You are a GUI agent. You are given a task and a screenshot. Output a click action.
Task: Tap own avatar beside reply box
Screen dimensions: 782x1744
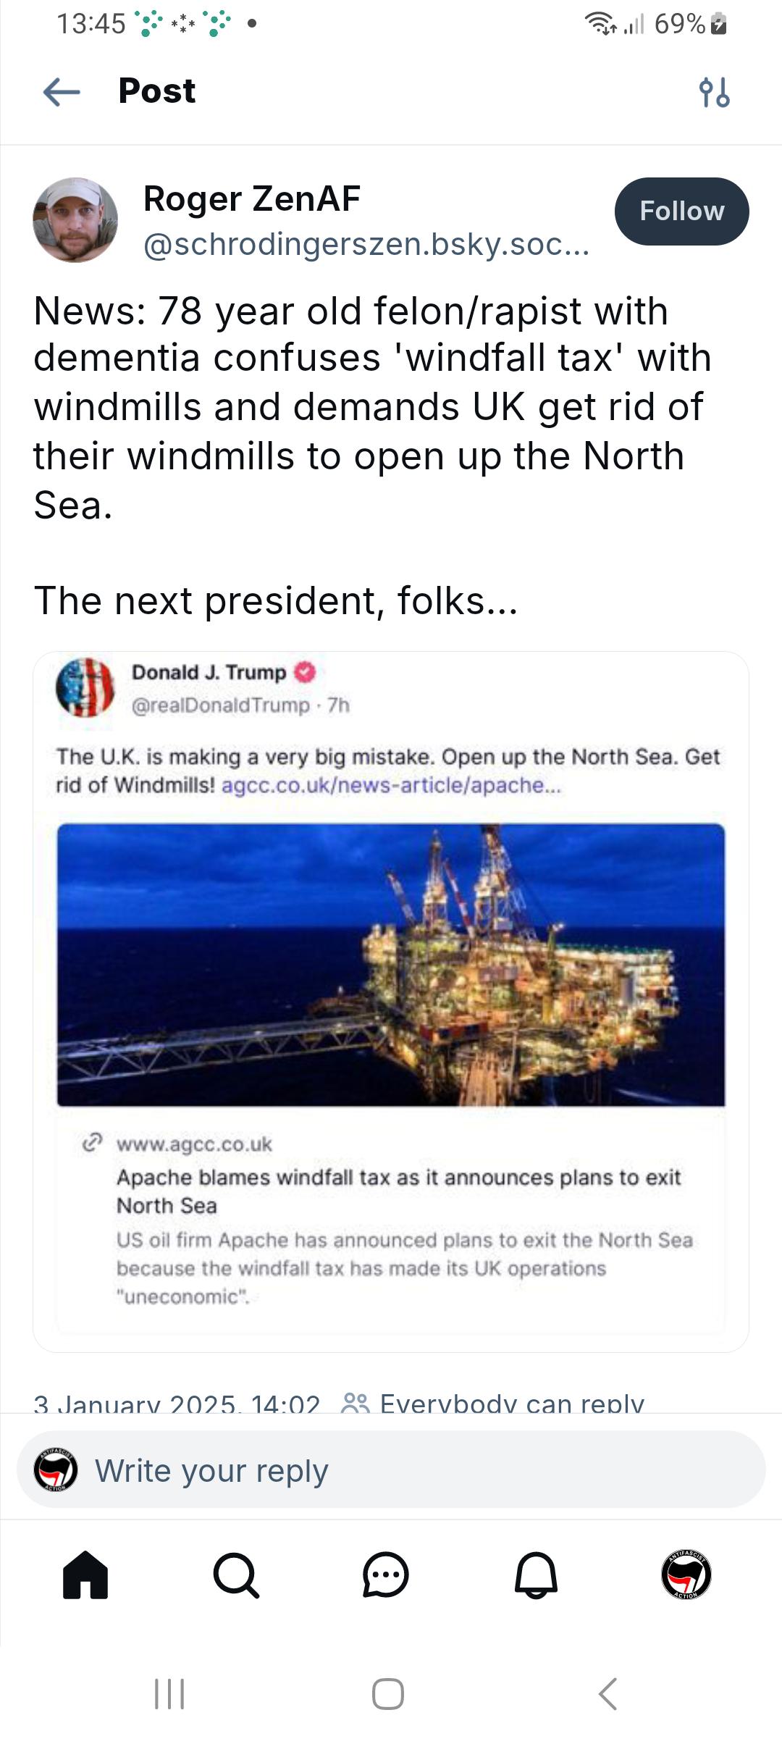[x=56, y=1470]
